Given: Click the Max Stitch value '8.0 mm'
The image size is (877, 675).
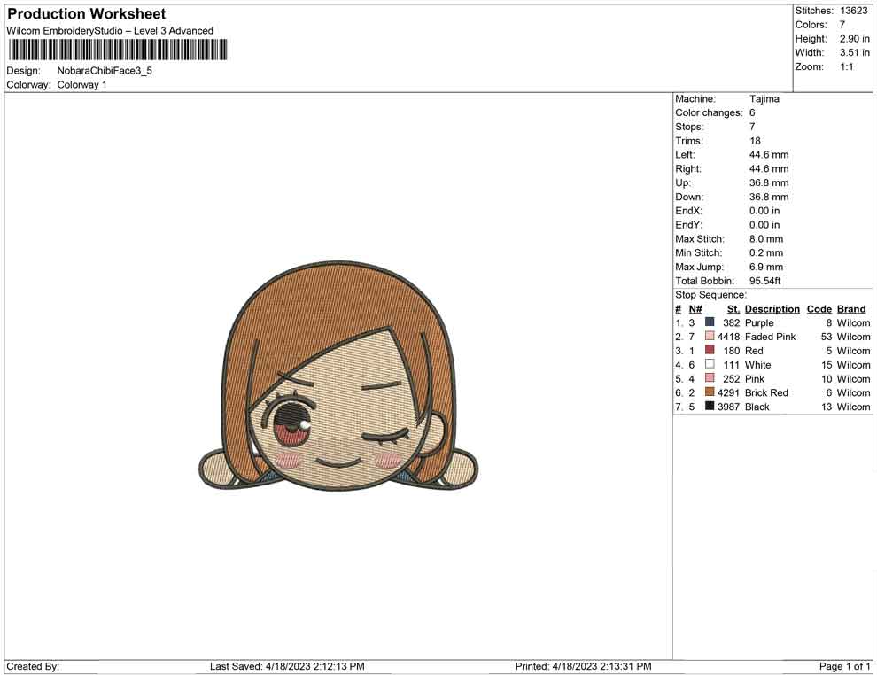Looking at the screenshot, I should coord(766,239).
